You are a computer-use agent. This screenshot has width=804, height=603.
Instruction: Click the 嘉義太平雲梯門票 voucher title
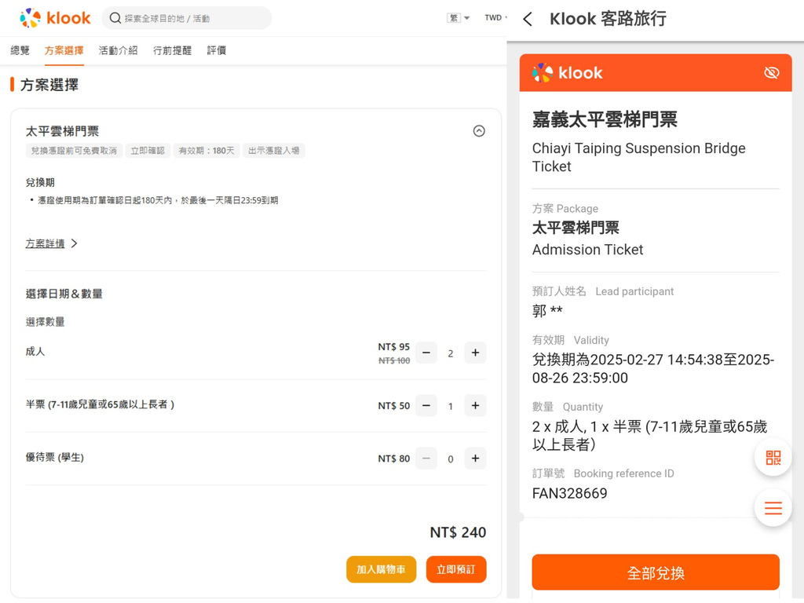pos(605,119)
